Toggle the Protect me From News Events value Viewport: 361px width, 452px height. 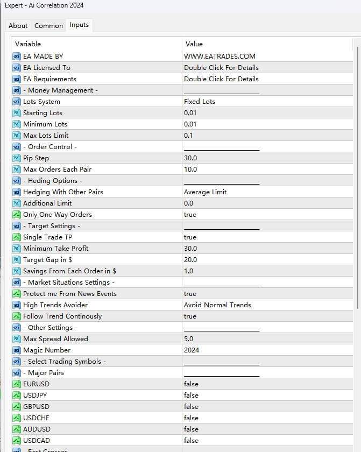[190, 294]
